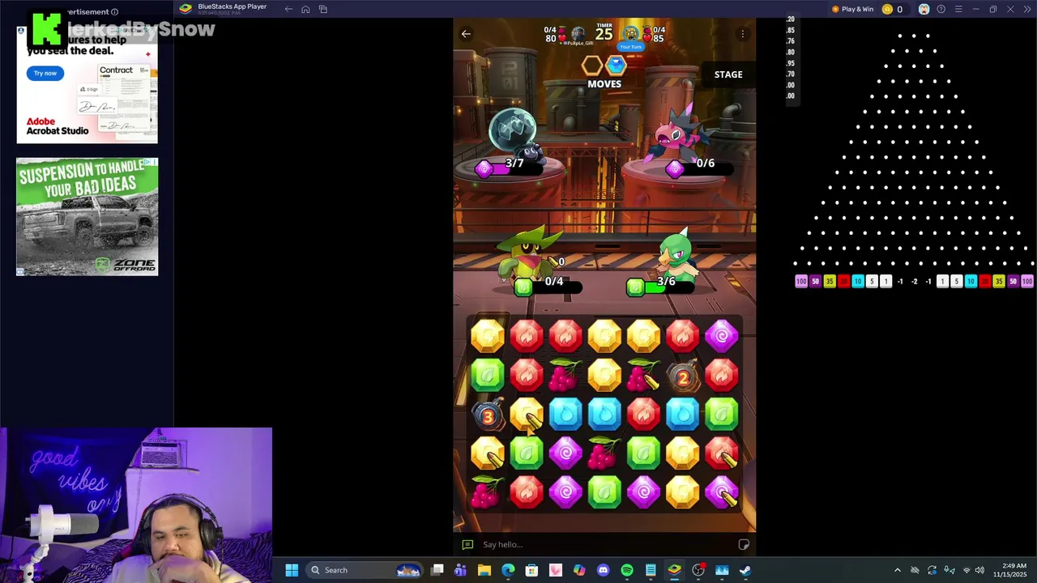
Task: Tap the TIMER 25 countdown
Action: pos(604,32)
